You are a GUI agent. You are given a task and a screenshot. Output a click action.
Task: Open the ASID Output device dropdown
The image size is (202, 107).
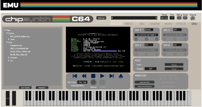coord(174,69)
